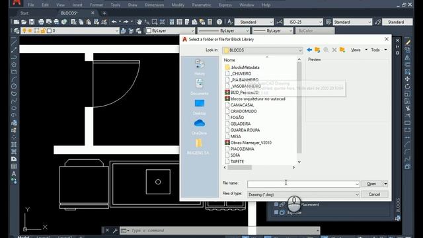Click the Delete X icon in dialog toolbar
The image size is (423, 238).
click(334, 50)
